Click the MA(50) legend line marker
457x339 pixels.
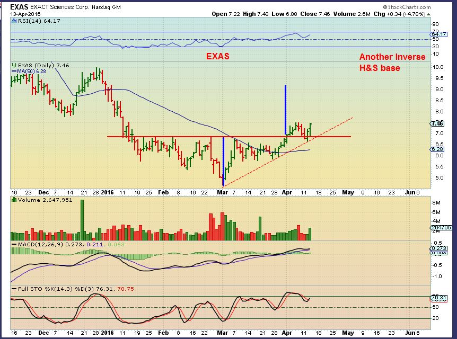(14, 71)
